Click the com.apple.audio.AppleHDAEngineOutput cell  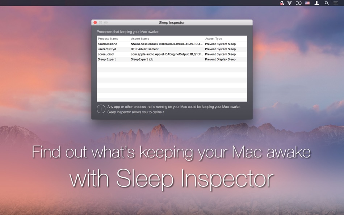167,54
